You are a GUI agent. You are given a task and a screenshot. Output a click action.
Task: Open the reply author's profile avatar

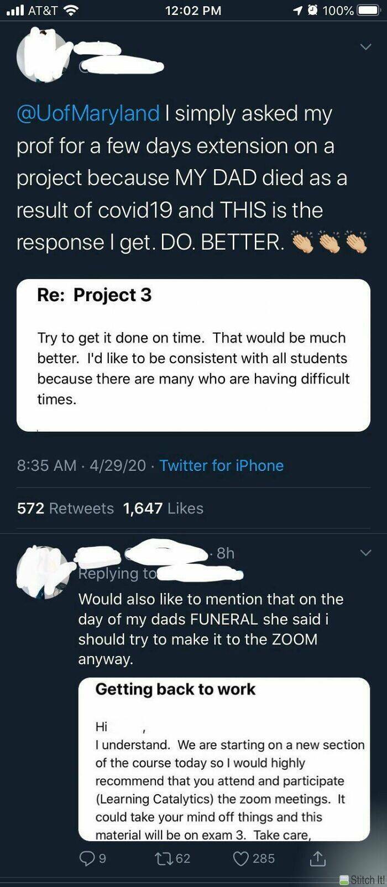[x=44, y=572]
